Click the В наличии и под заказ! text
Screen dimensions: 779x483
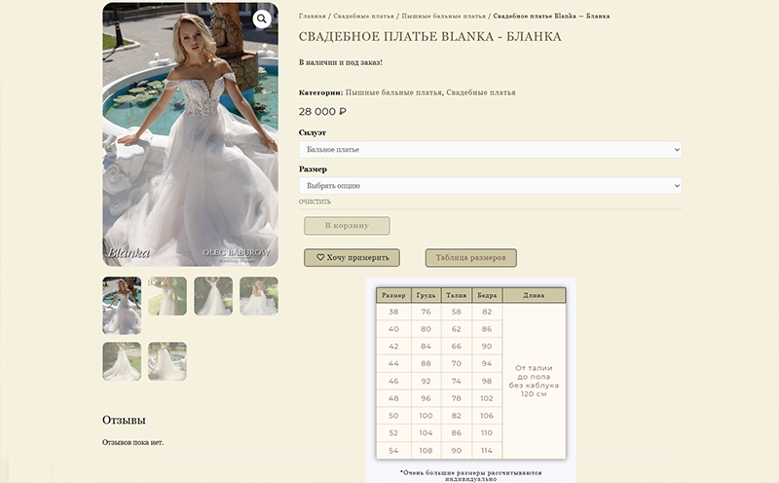[340, 62]
